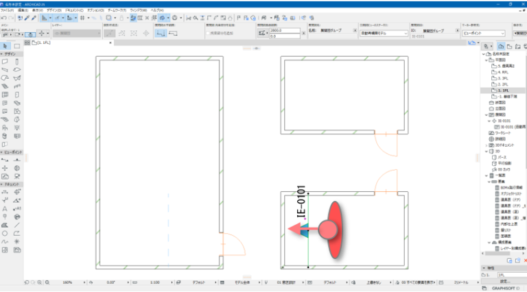
Task: Open the デザイン(D) menu
Action: click(54, 10)
